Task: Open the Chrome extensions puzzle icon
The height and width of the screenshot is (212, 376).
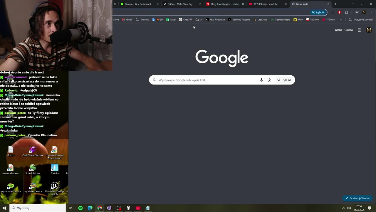Action: (347, 12)
